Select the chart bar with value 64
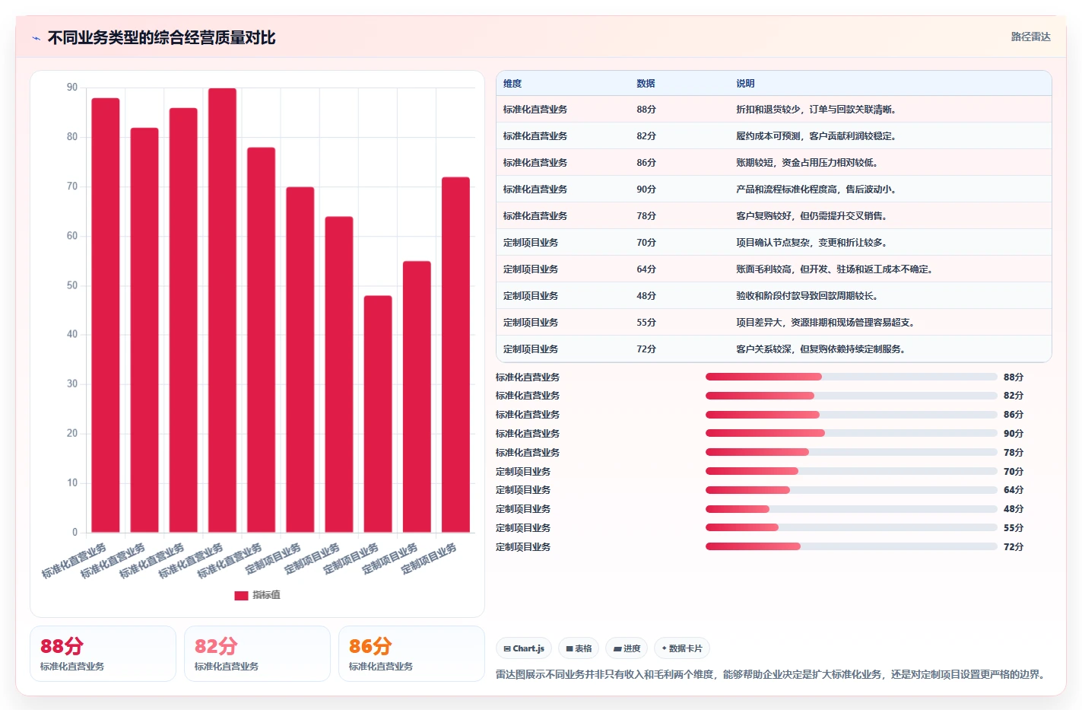The height and width of the screenshot is (710, 1082). click(339, 374)
